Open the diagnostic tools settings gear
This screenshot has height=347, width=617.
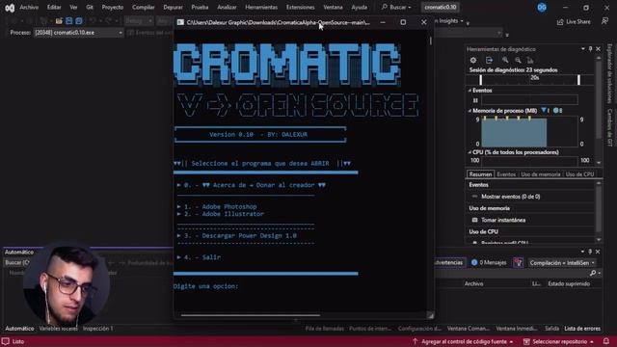(473, 60)
